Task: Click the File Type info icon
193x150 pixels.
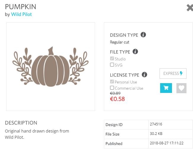Action: pyautogui.click(x=135, y=51)
